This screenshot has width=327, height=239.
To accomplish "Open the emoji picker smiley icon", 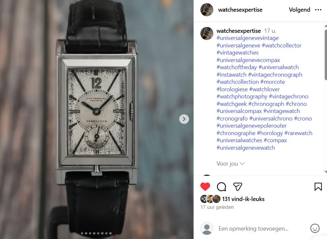I will tap(315, 228).
